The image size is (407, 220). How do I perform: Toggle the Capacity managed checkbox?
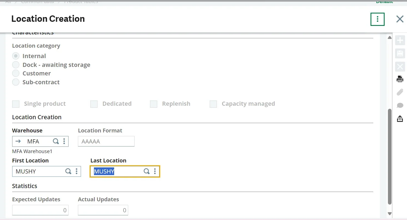pyautogui.click(x=213, y=104)
